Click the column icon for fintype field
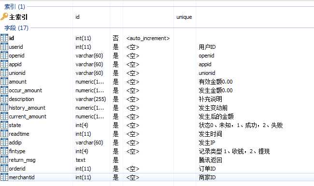314x186 pixels. pyautogui.click(x=4, y=151)
